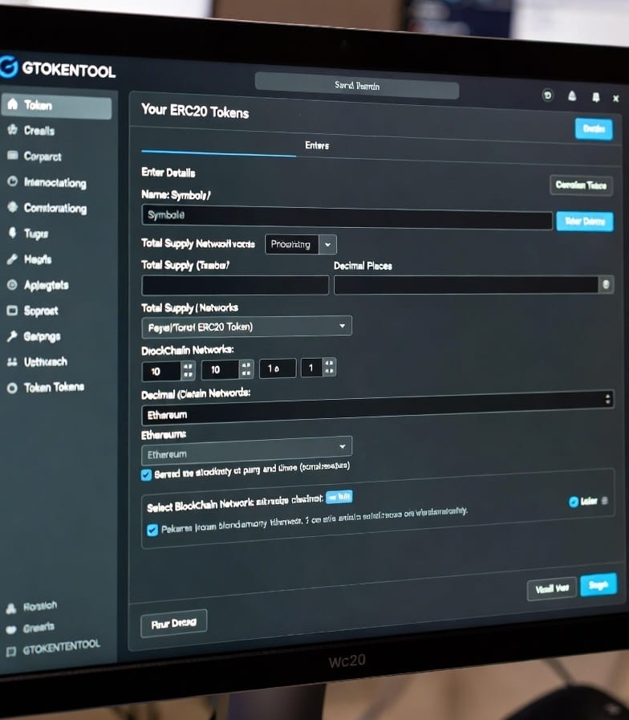Click the icon beside Corparct
This screenshot has height=720, width=629.
coord(12,155)
